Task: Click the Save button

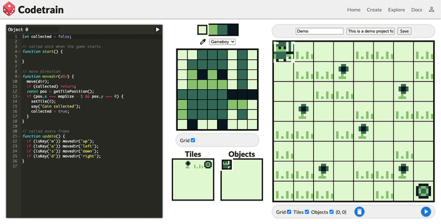Action: (404, 31)
